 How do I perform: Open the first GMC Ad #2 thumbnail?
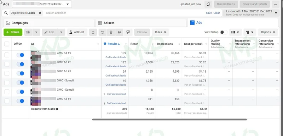pos(36,55)
